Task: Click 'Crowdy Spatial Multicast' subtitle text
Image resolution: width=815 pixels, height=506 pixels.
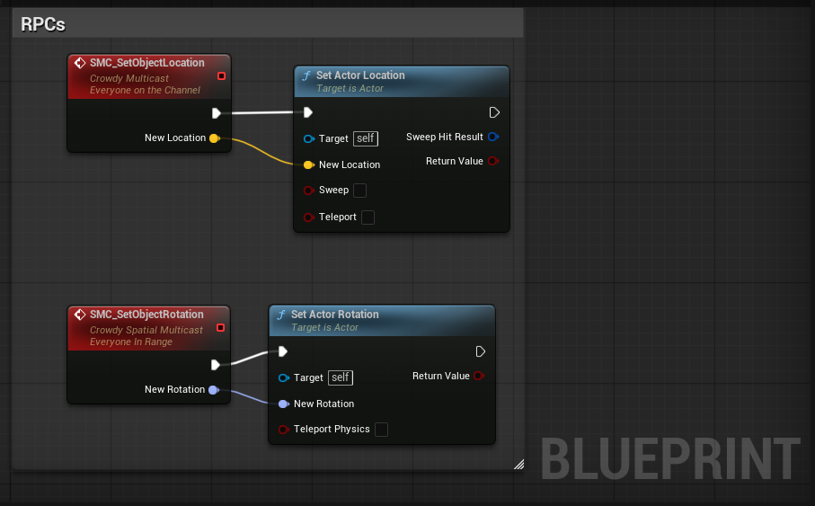Action: pyautogui.click(x=146, y=330)
